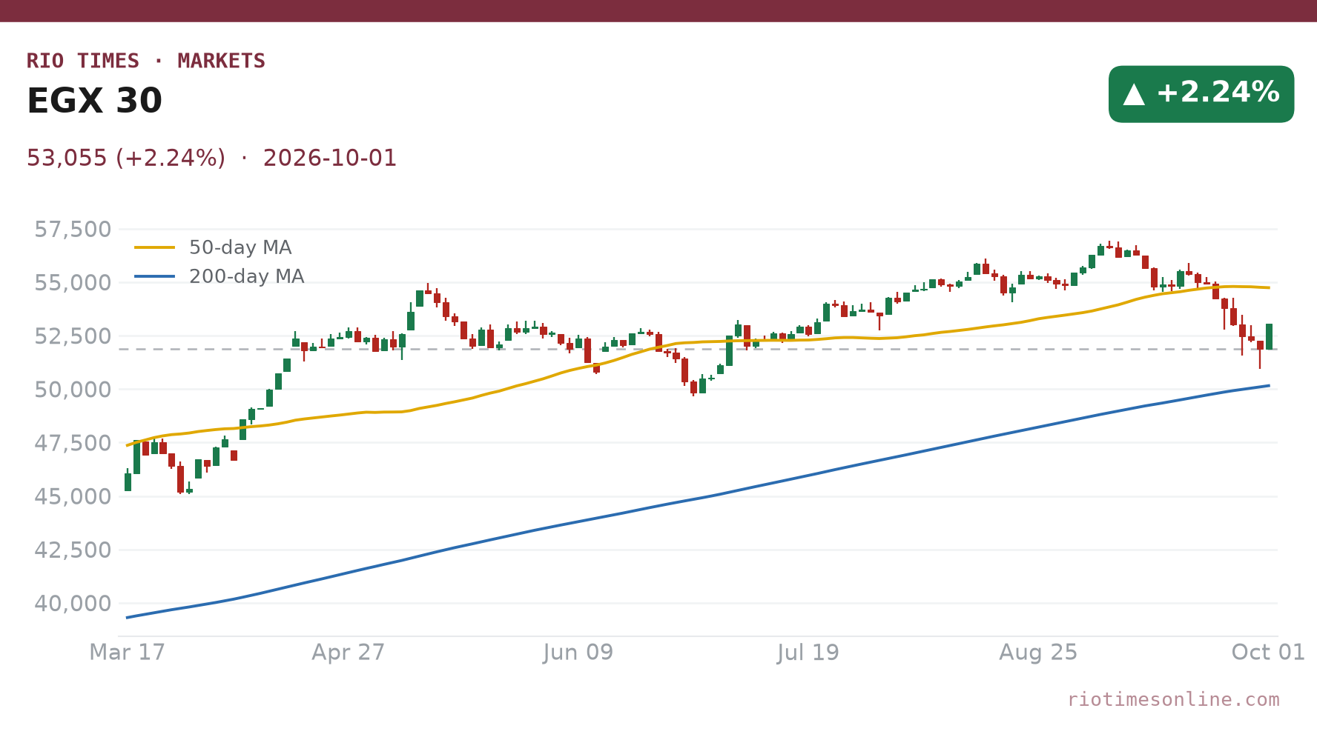Image resolution: width=1317 pixels, height=740 pixels.
Task: Open the riotimesonline.com source link
Action: (x=1173, y=700)
